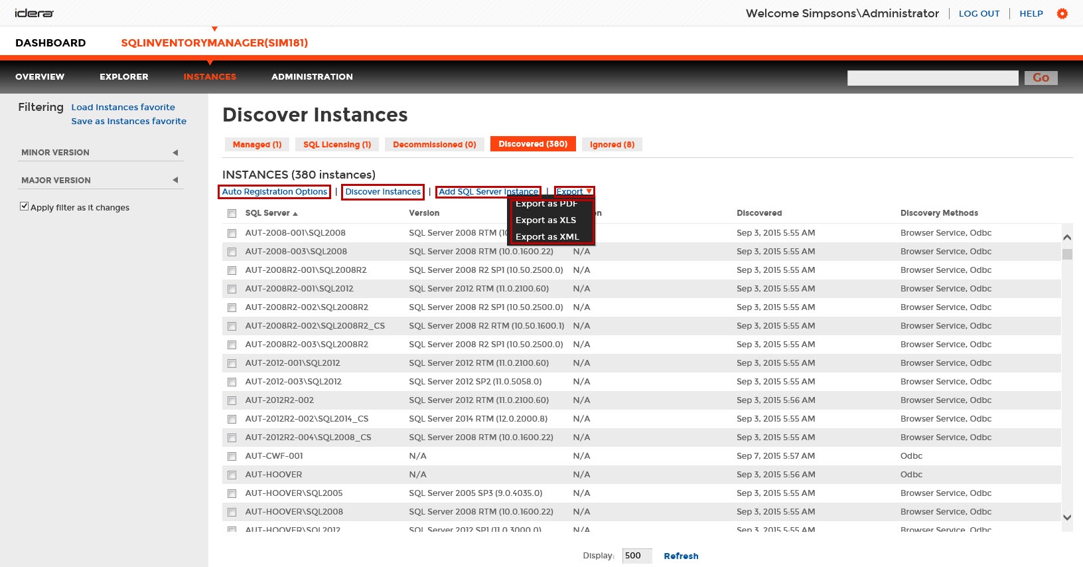Open the Help link
The width and height of the screenshot is (1083, 567).
1031,13
